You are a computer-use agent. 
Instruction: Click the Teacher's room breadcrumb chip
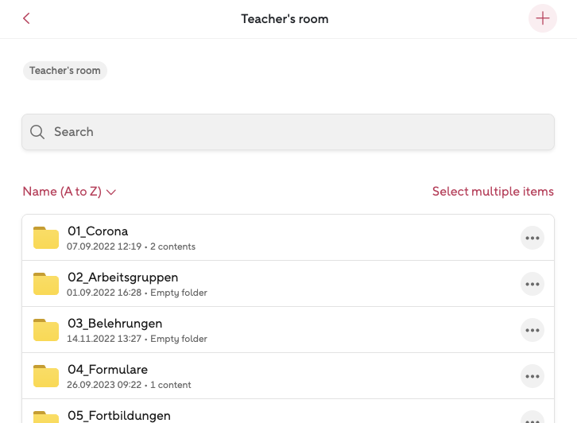65,71
